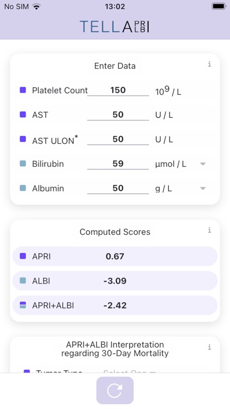Edit the Bilirubin value field showing 59

(118, 164)
